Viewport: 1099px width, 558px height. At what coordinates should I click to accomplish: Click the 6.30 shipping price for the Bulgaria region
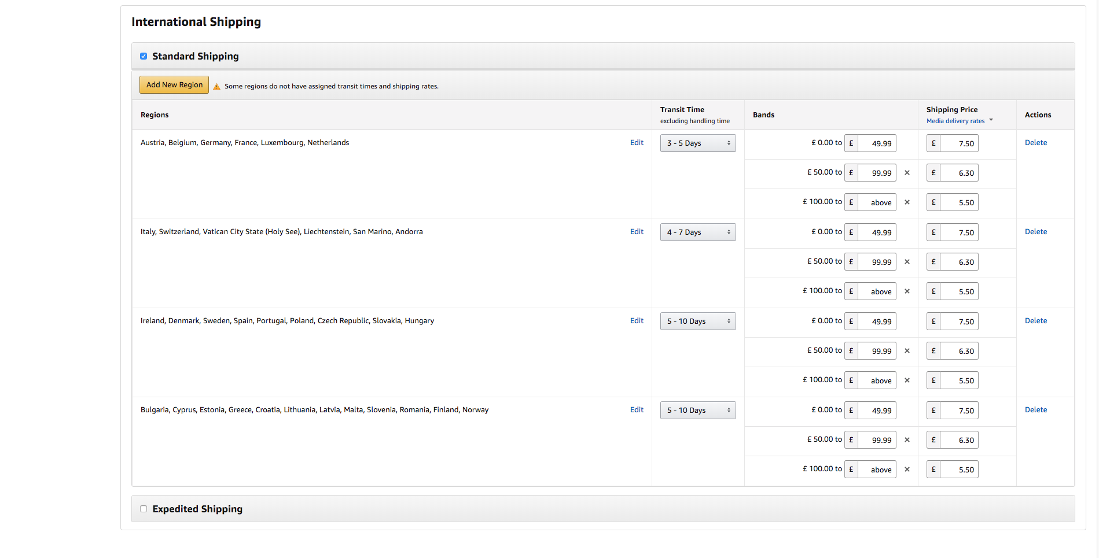pos(959,440)
